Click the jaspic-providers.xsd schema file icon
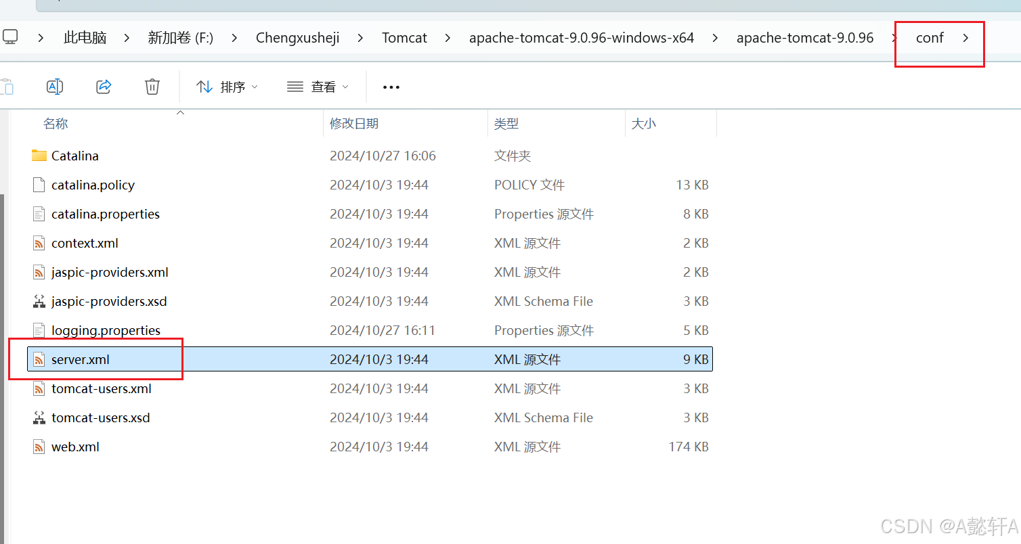This screenshot has width=1021, height=544. [39, 301]
